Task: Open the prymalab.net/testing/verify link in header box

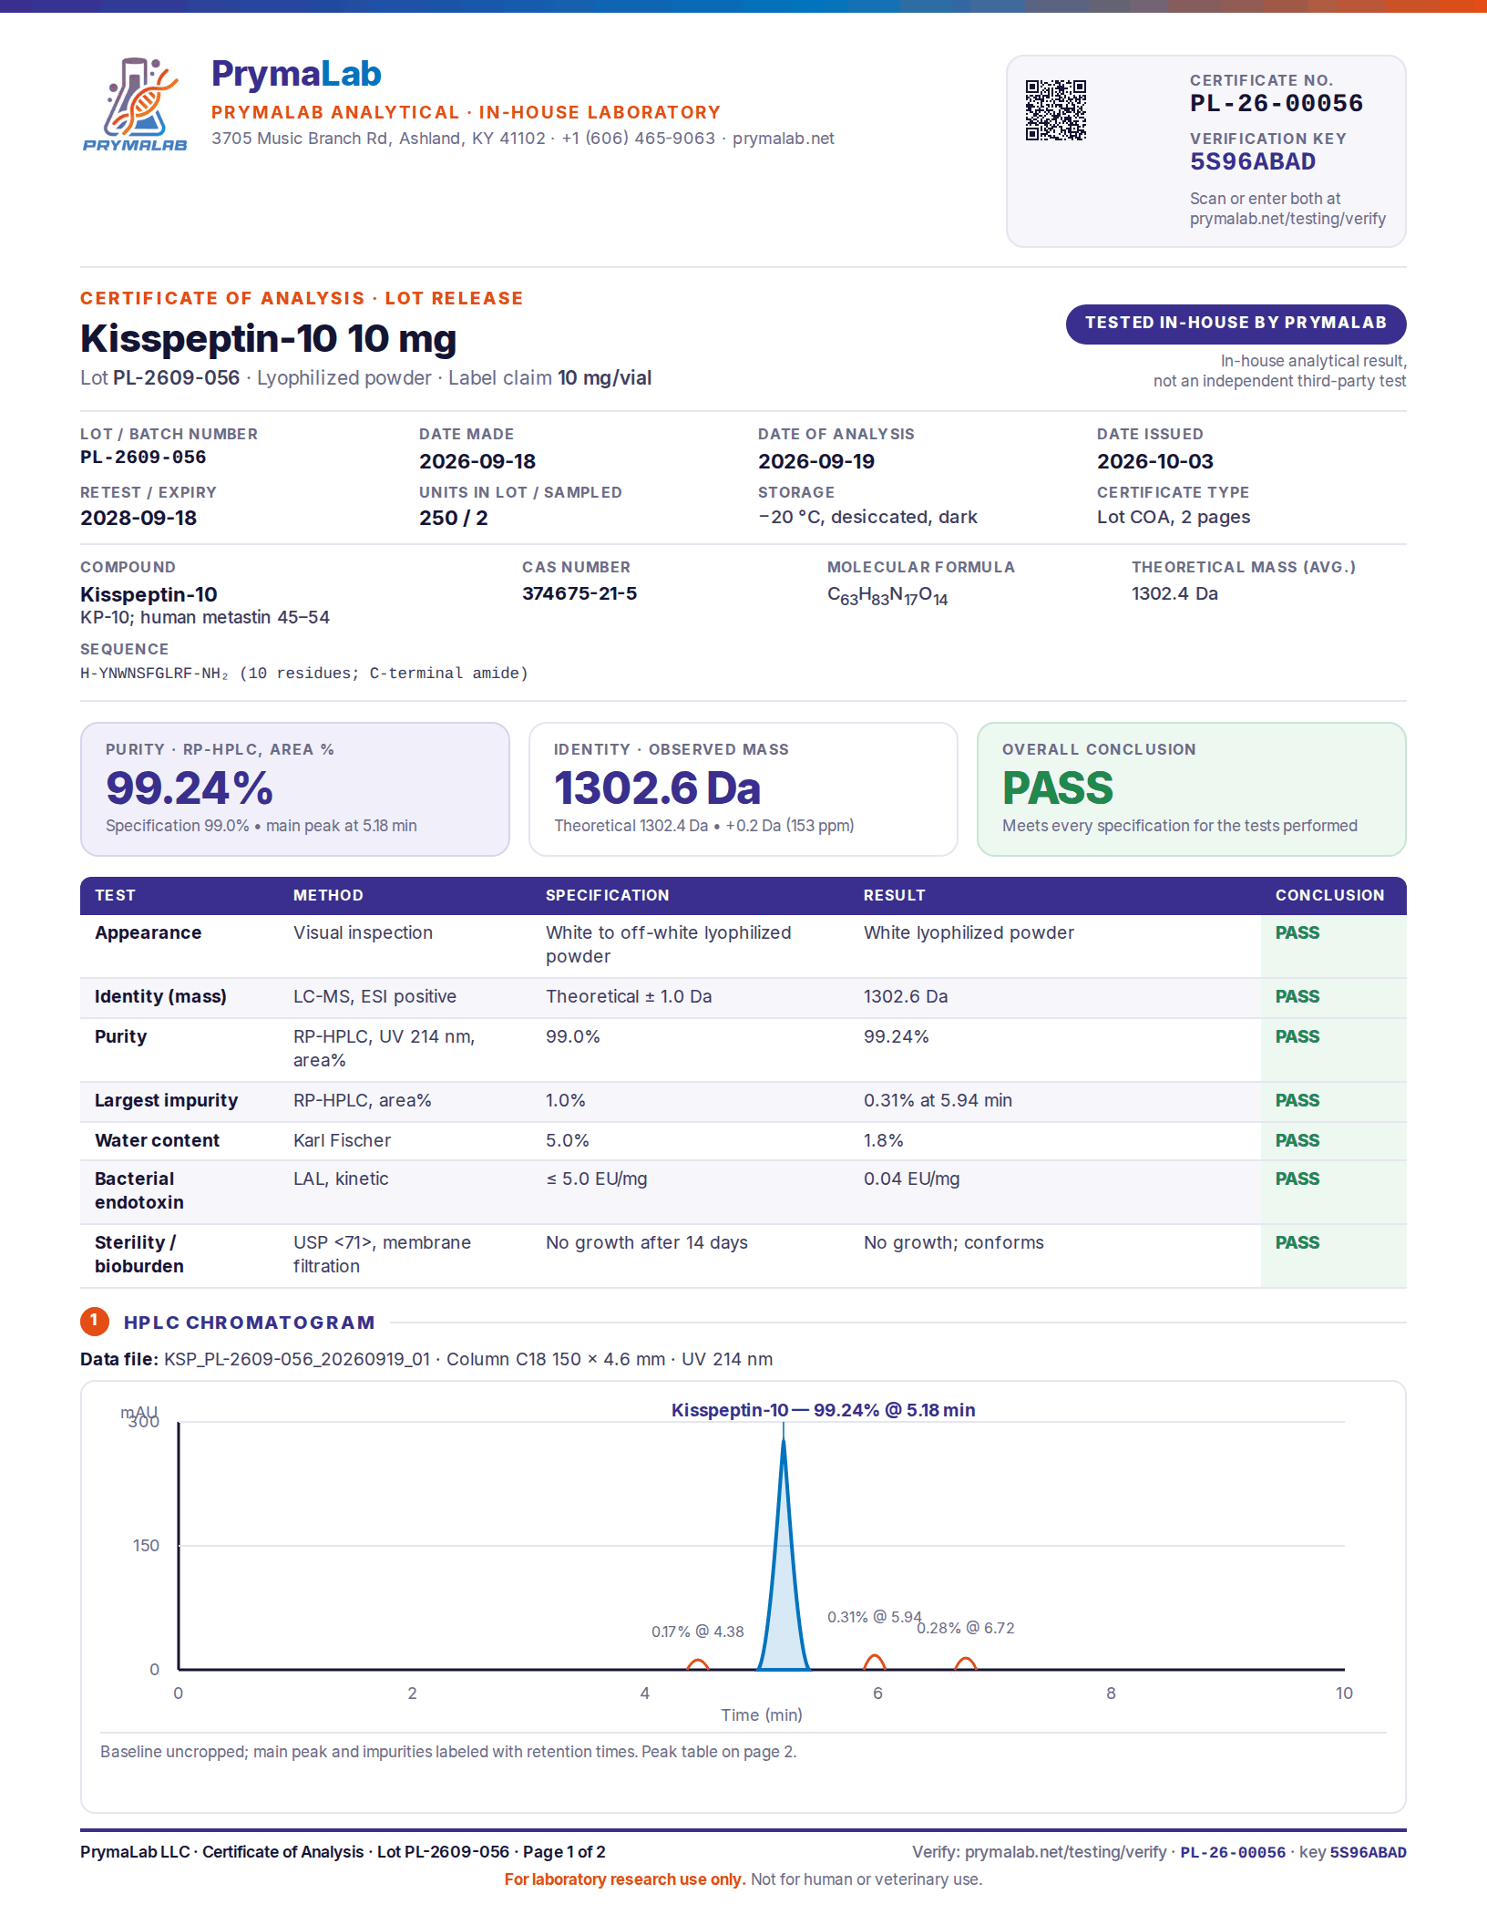Action: (x=1287, y=219)
